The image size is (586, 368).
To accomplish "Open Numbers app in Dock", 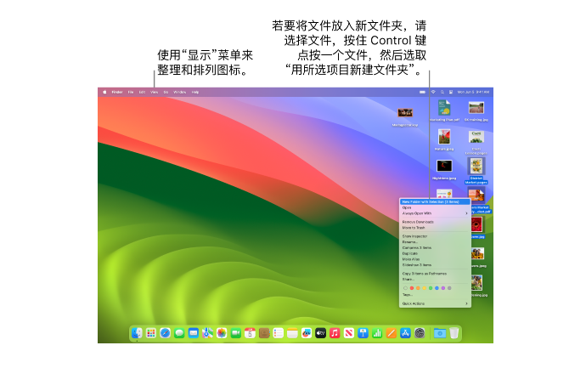I will (377, 333).
